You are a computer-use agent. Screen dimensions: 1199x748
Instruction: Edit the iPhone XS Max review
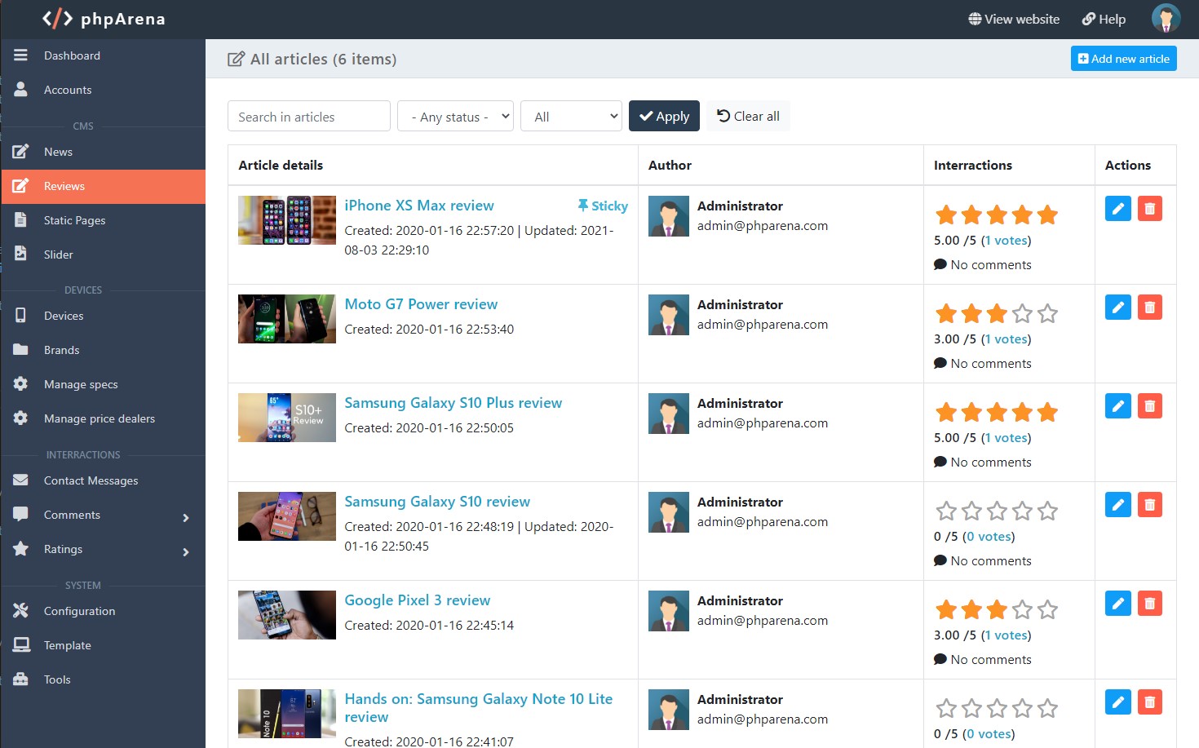(1117, 208)
